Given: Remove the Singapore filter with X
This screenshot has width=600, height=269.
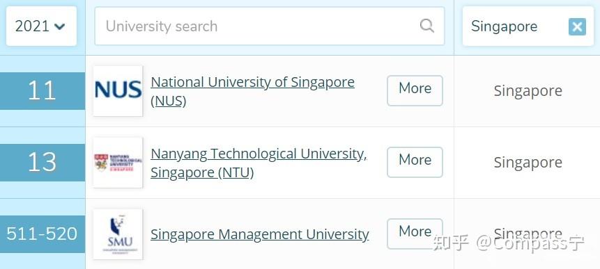Looking at the screenshot, I should (x=577, y=26).
